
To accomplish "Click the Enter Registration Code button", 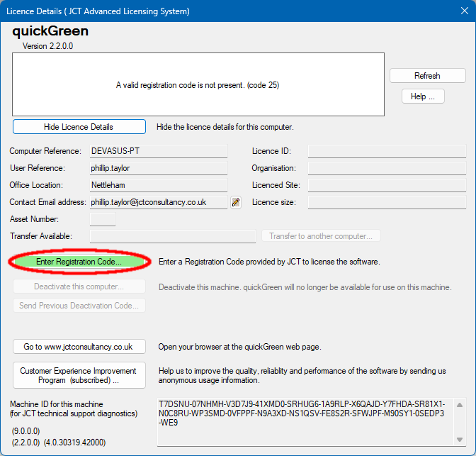I will pos(79,262).
